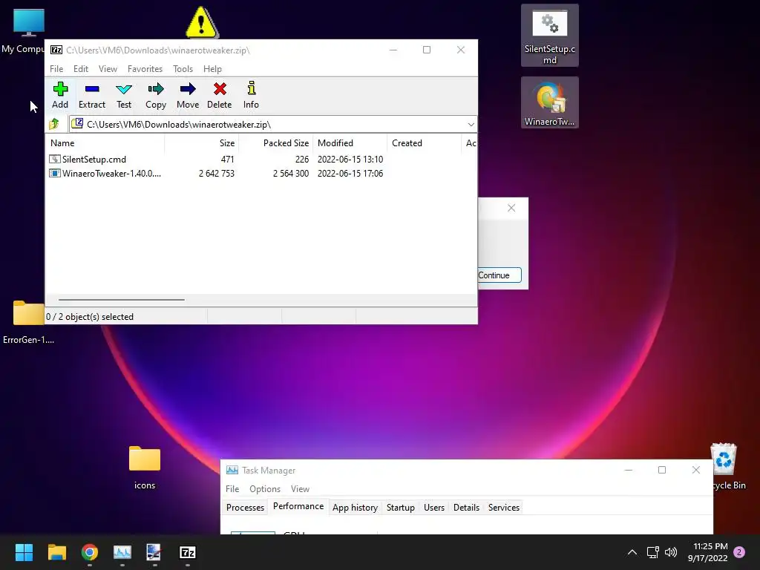The height and width of the screenshot is (570, 760).
Task: Switch to the Performance tab in Task Manager
Action: pyautogui.click(x=298, y=506)
